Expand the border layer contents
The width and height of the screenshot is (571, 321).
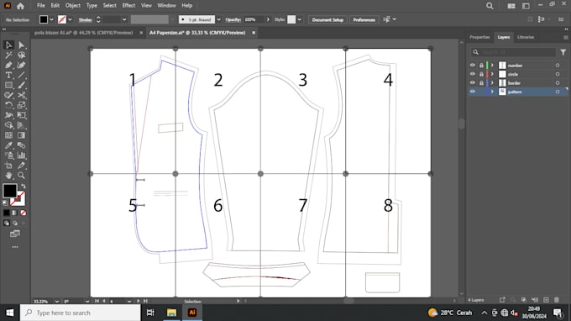coord(492,82)
